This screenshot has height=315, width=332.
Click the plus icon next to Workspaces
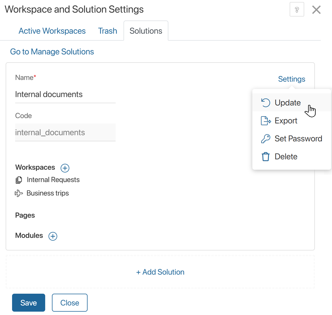65,168
